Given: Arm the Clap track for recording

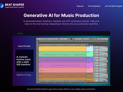Looking at the screenshot, I should (106, 68).
